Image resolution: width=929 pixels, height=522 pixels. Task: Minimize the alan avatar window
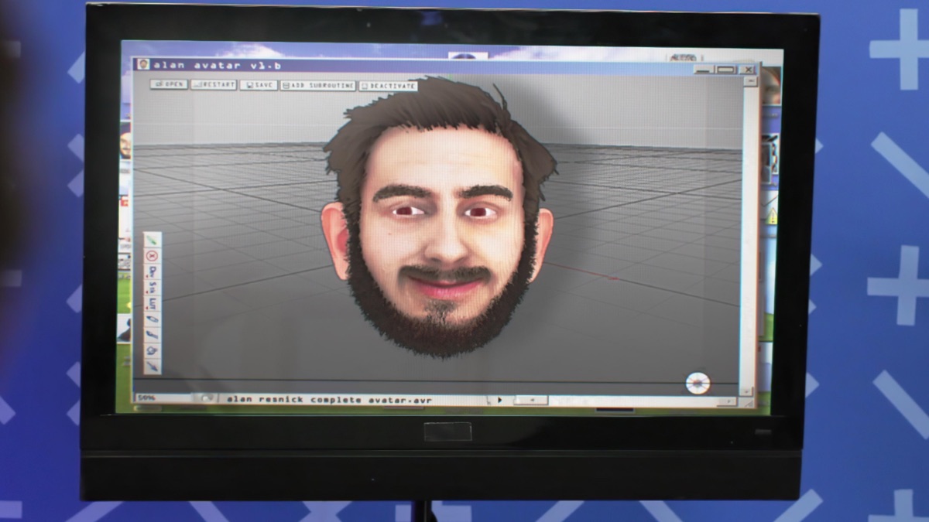(x=703, y=70)
